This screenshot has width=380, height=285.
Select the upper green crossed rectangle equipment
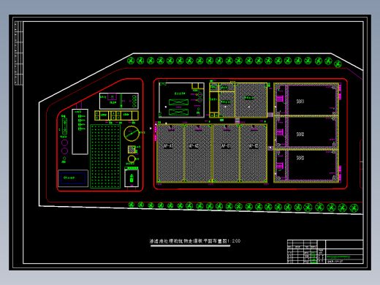click(178, 102)
